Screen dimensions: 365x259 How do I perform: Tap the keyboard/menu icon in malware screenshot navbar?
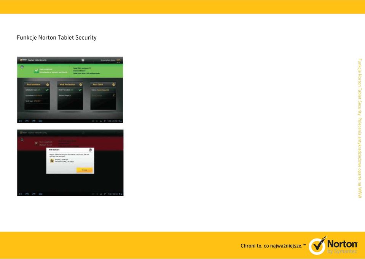(40, 194)
